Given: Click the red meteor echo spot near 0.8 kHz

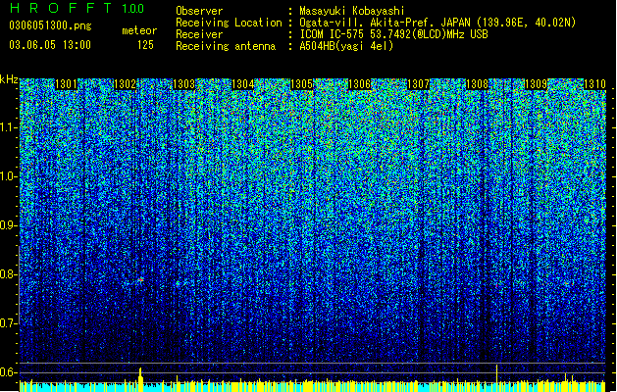Looking at the screenshot, I should (x=140, y=279).
